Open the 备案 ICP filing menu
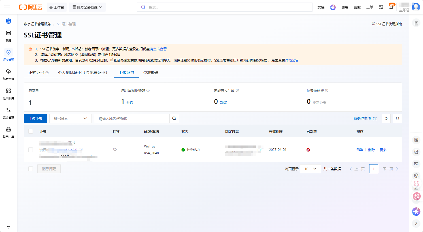Viewport: 423px width, 232px height. 357,7
